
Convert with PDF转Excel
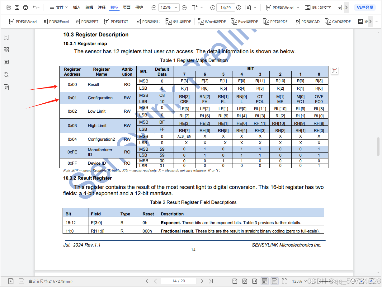55,21
